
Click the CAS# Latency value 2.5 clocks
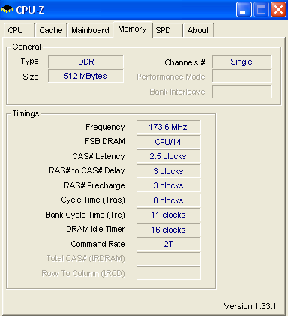[x=168, y=156]
